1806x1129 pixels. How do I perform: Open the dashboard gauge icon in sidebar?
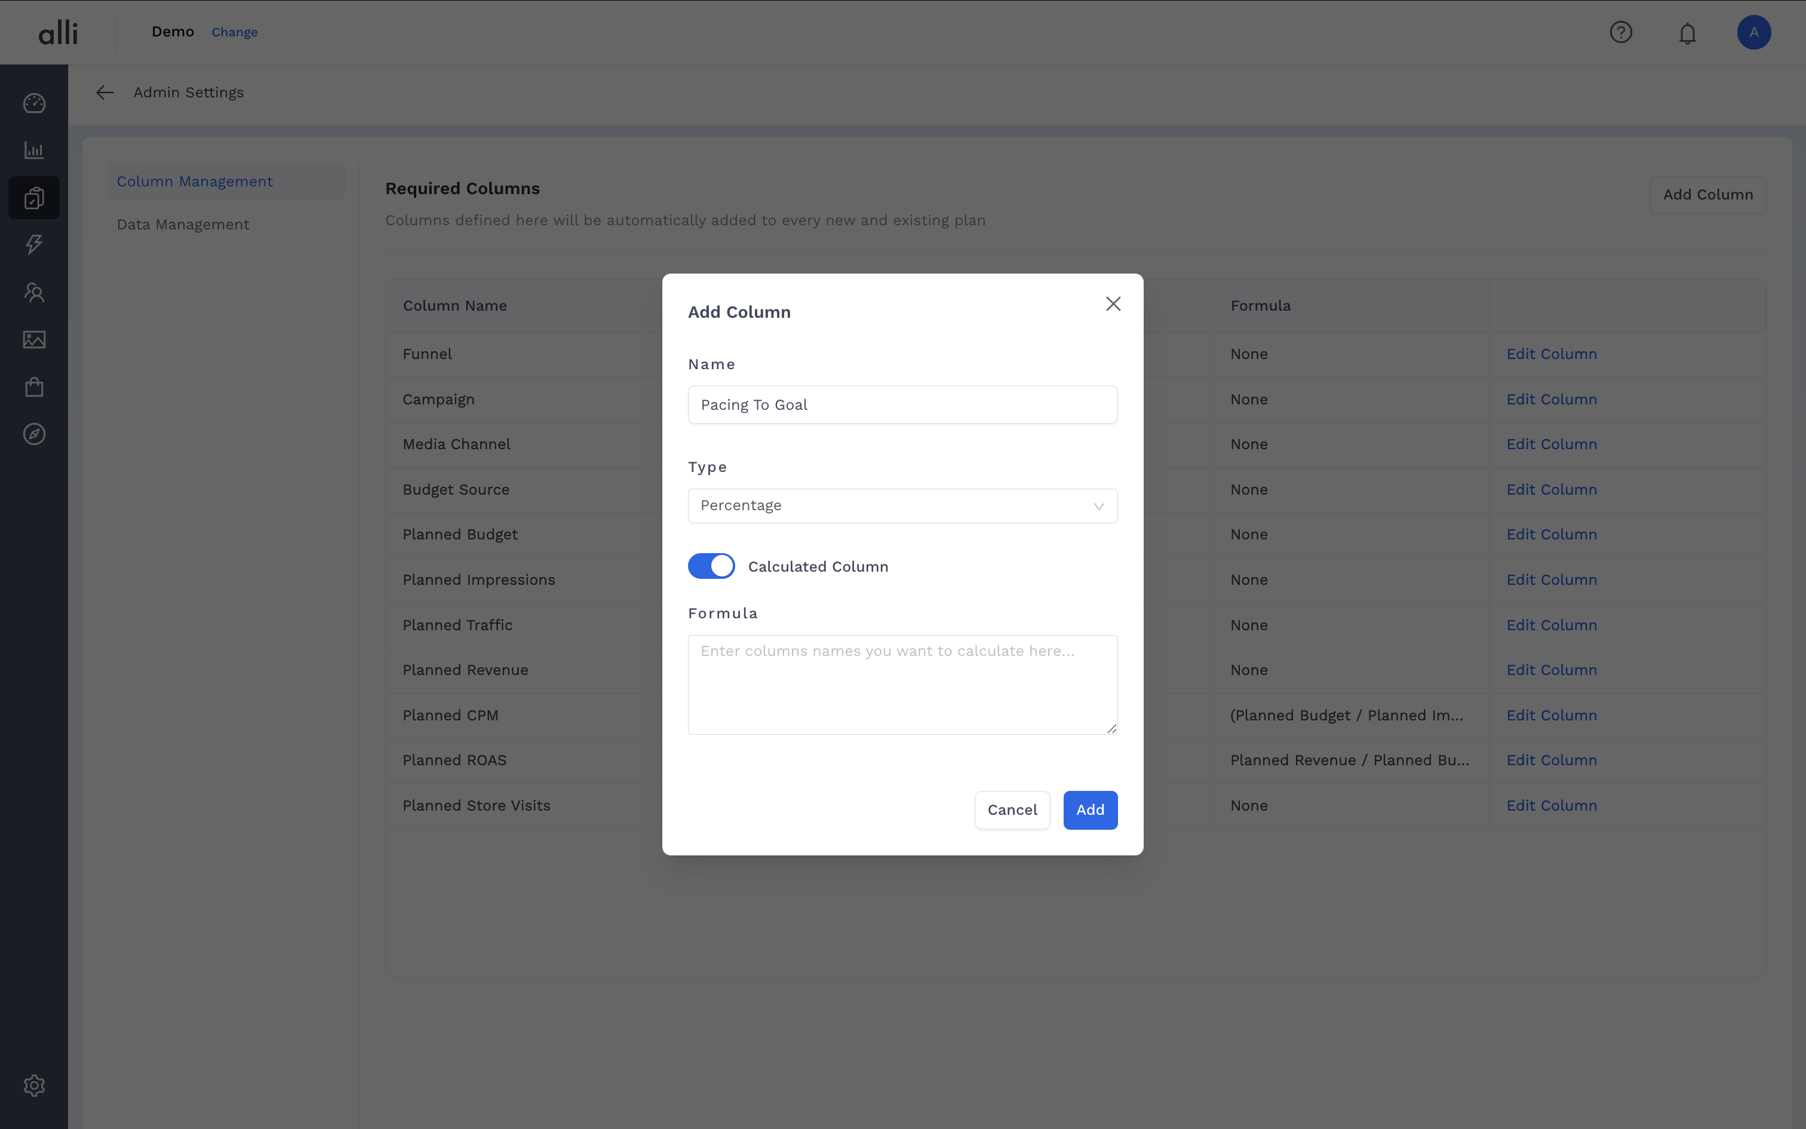point(34,103)
